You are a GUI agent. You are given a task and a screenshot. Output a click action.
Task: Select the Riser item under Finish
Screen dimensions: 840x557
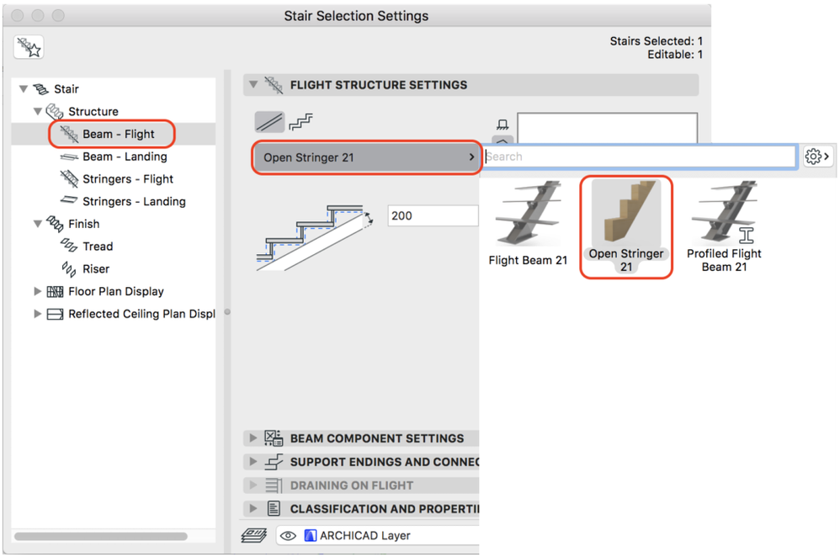[96, 268]
